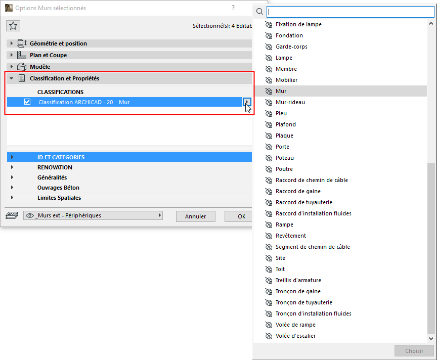The height and width of the screenshot is (360, 437).
Task: Expand the Modèle panel
Action: pyautogui.click(x=12, y=67)
